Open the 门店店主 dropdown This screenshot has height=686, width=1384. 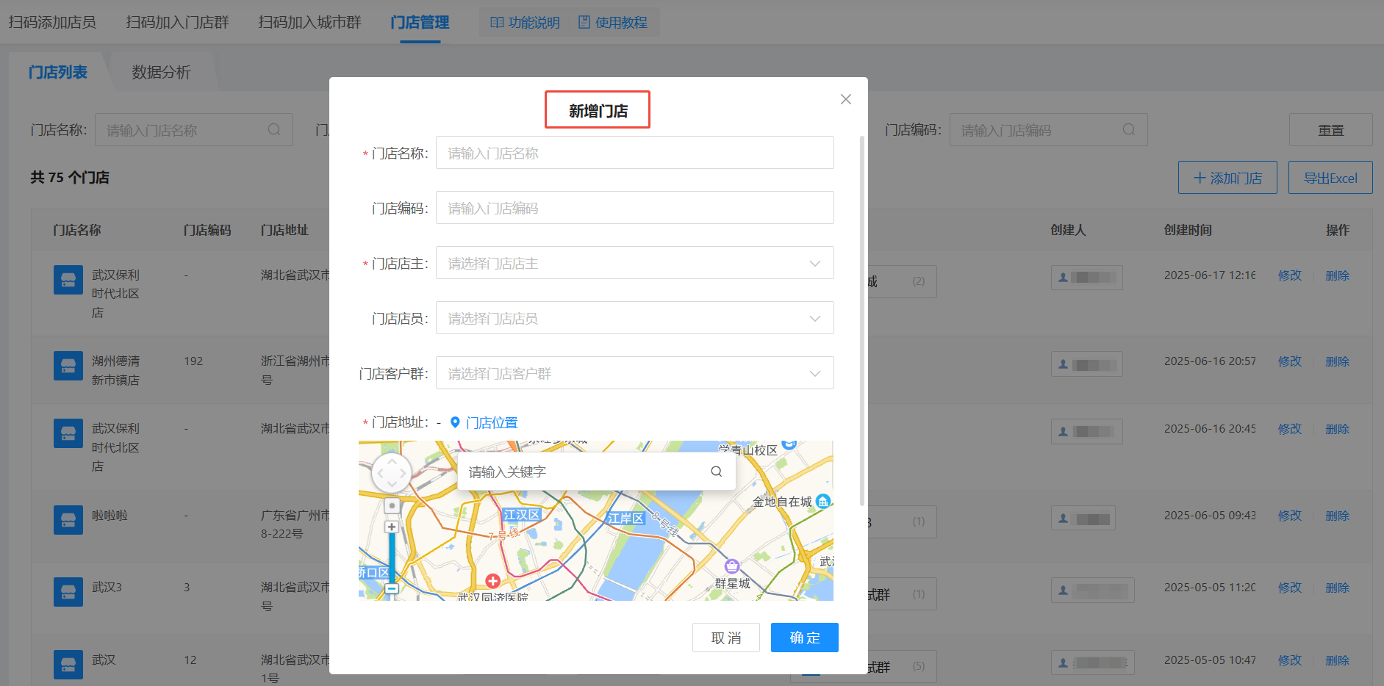click(635, 263)
